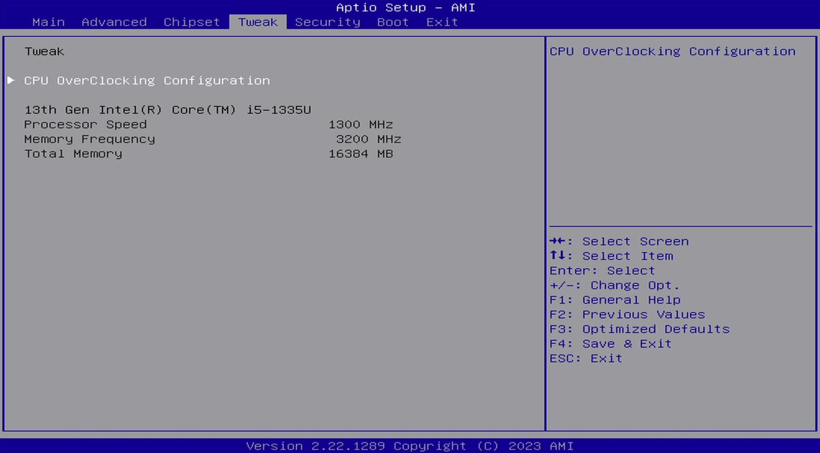Click the Version 2.22.1289 copyright footer
The image size is (820, 453).
410,446
